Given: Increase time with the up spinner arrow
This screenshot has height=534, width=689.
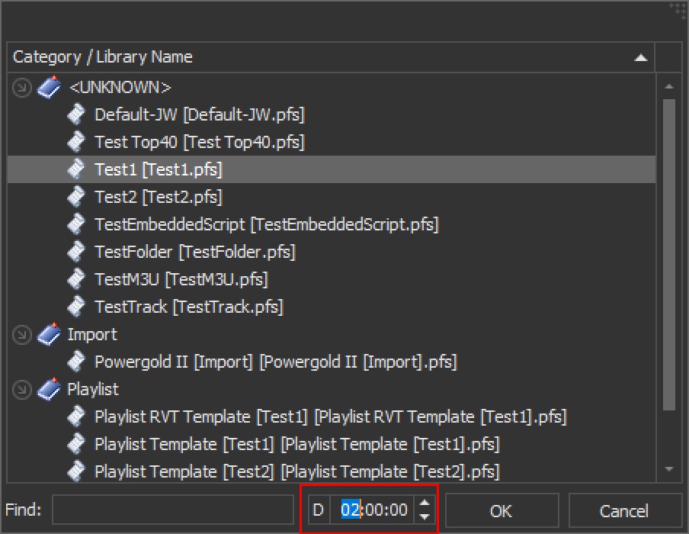Looking at the screenshot, I should (425, 503).
